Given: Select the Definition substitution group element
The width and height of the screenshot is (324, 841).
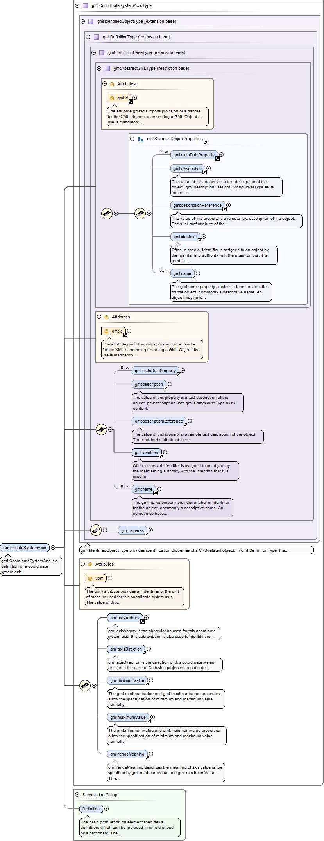Looking at the screenshot, I should (91, 809).
